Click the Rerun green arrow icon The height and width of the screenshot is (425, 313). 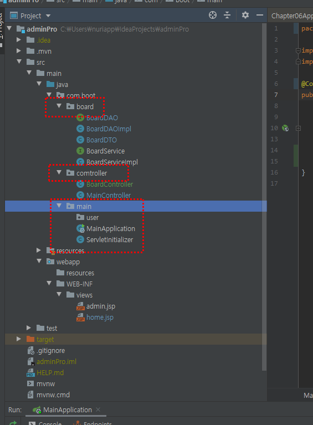(13, 423)
